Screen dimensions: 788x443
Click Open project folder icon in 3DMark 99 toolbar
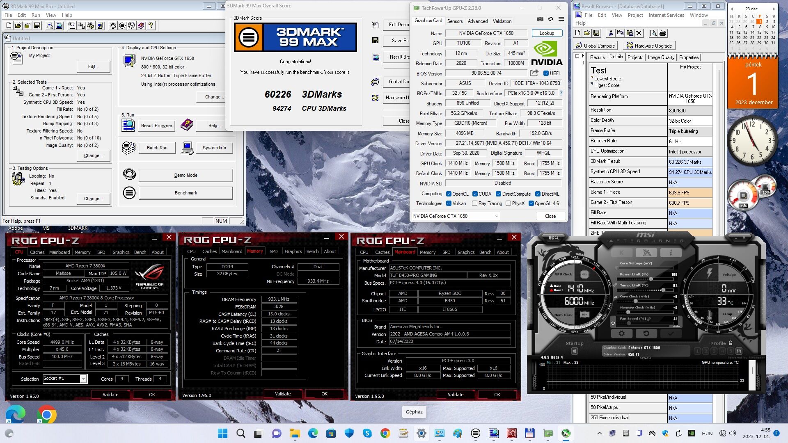click(x=18, y=25)
